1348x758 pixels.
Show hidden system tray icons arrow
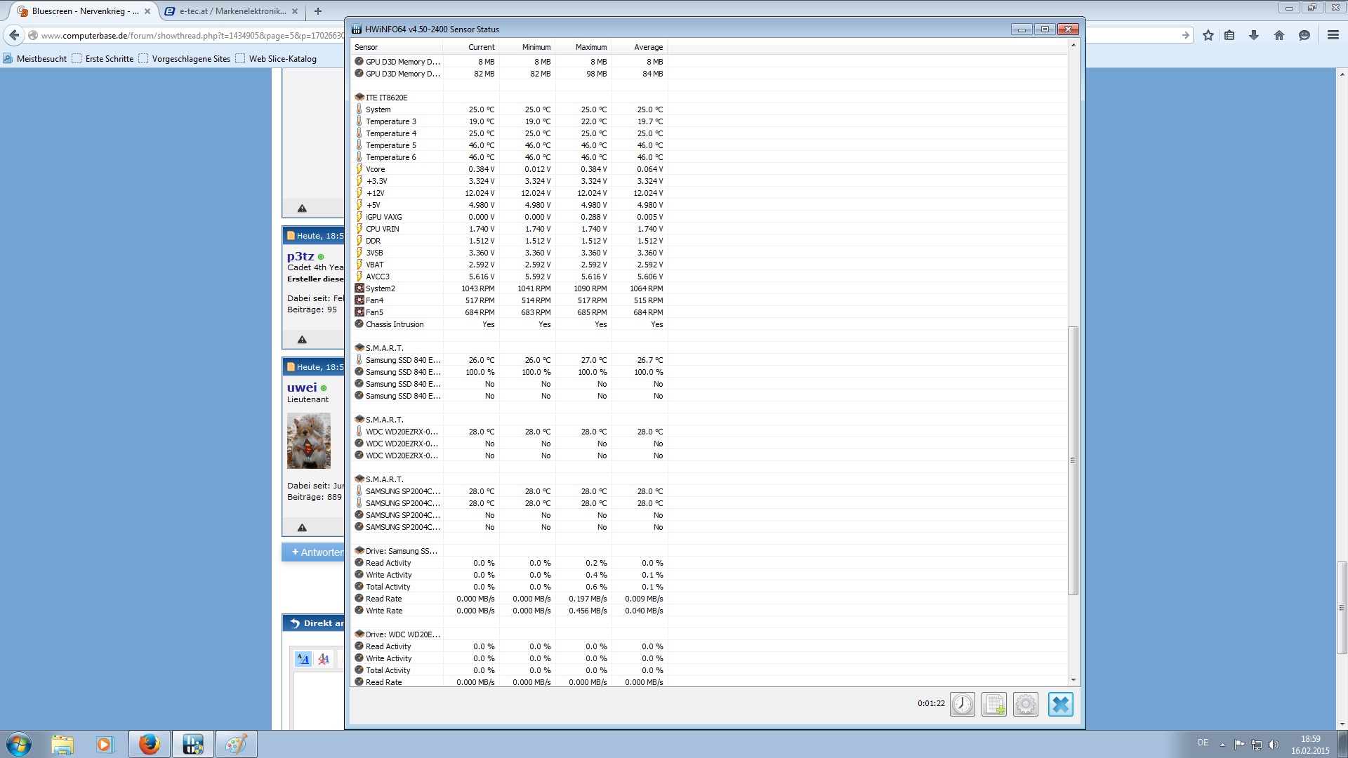(x=1222, y=744)
